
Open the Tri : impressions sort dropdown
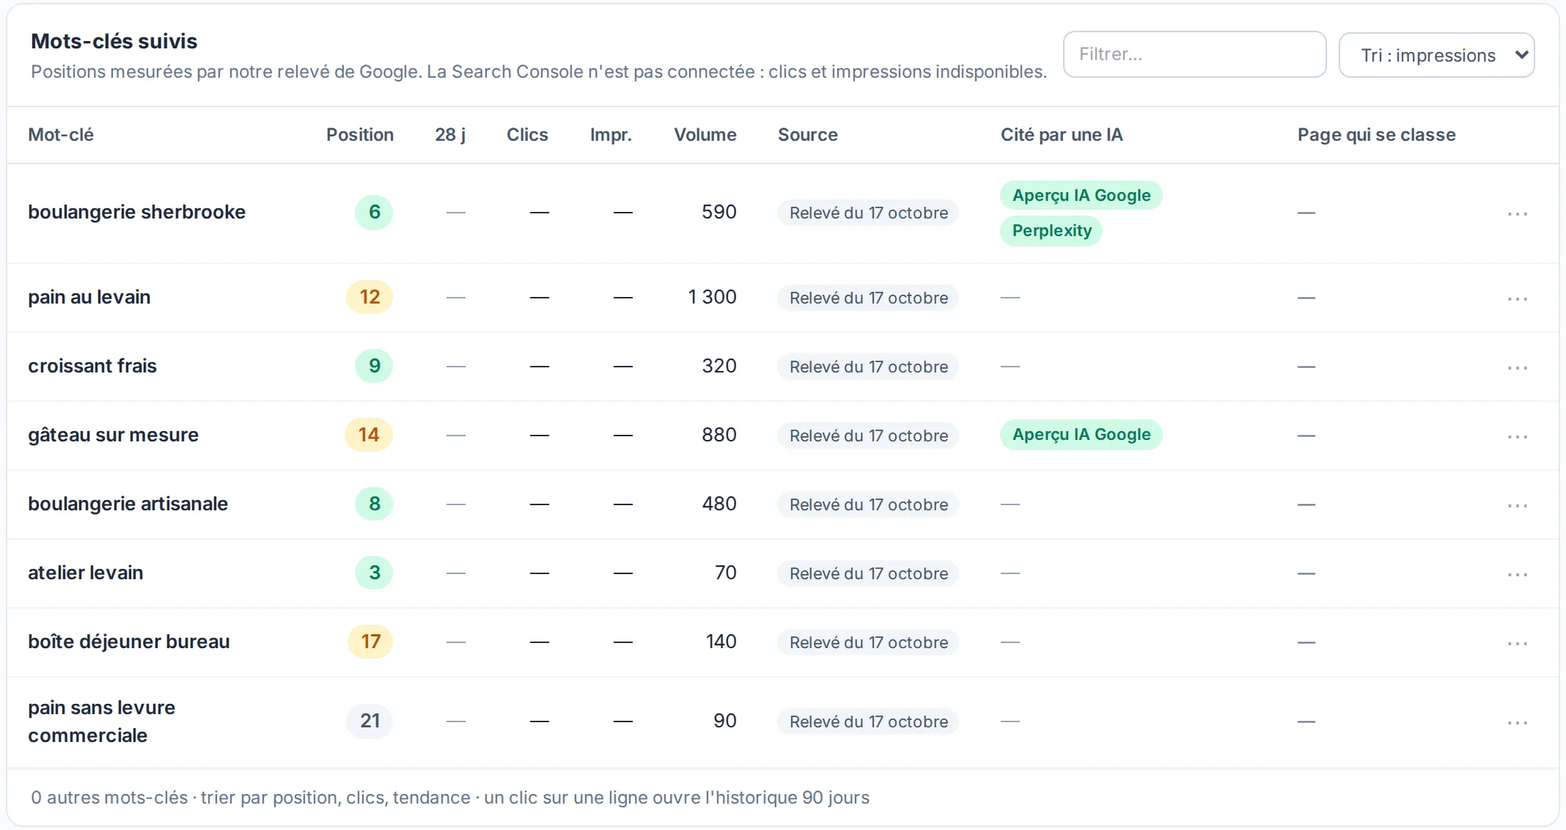pos(1436,55)
